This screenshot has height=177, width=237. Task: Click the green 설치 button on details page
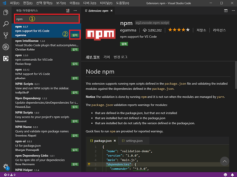[x=124, y=44]
